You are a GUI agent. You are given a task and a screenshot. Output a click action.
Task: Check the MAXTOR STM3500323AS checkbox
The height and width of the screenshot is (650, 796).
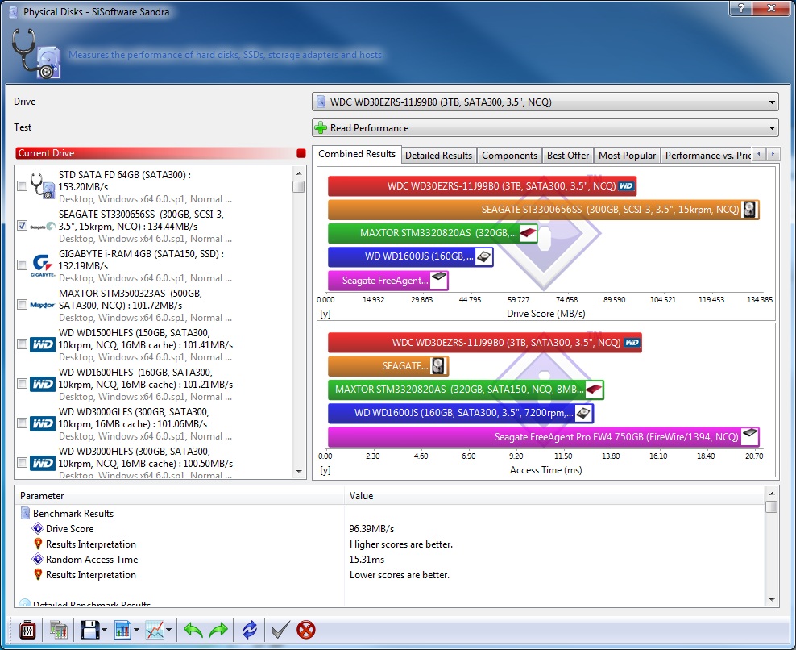click(22, 304)
